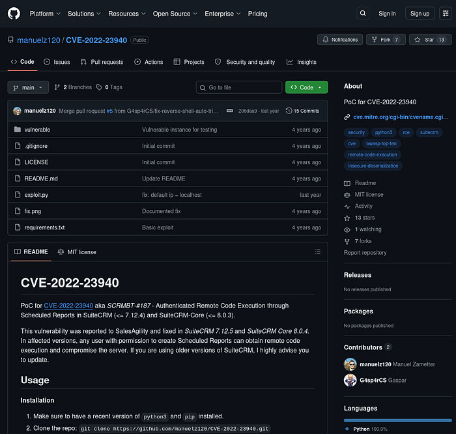The height and width of the screenshot is (434, 456).
Task: Open README outline list icon
Action: (x=317, y=252)
